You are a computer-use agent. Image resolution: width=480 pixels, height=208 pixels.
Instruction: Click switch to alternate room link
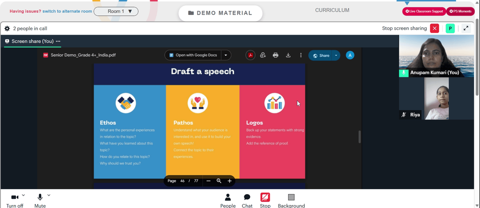(x=67, y=12)
